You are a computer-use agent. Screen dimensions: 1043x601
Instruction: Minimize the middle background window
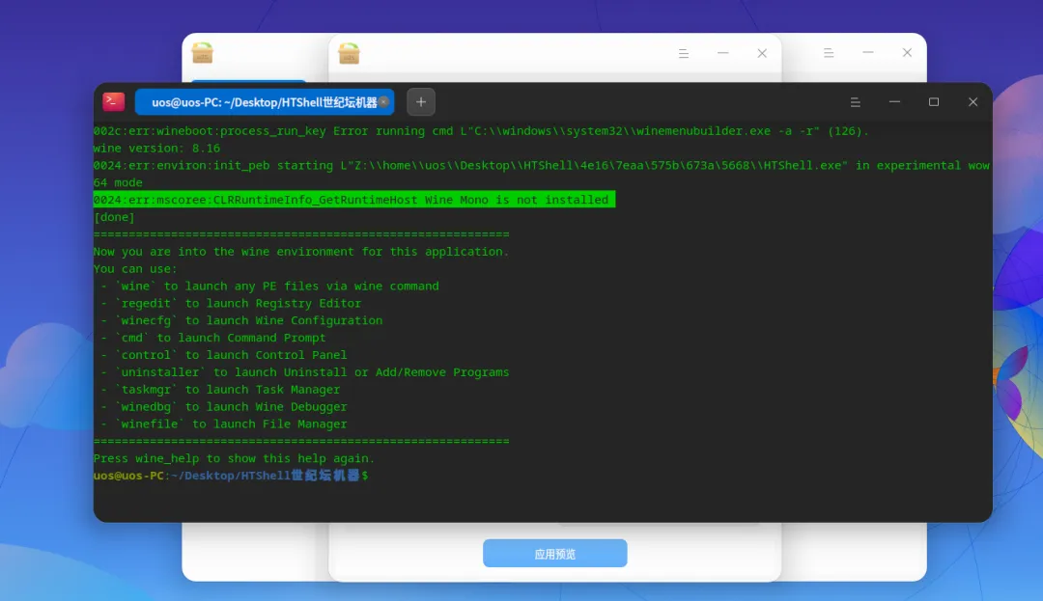coord(723,53)
